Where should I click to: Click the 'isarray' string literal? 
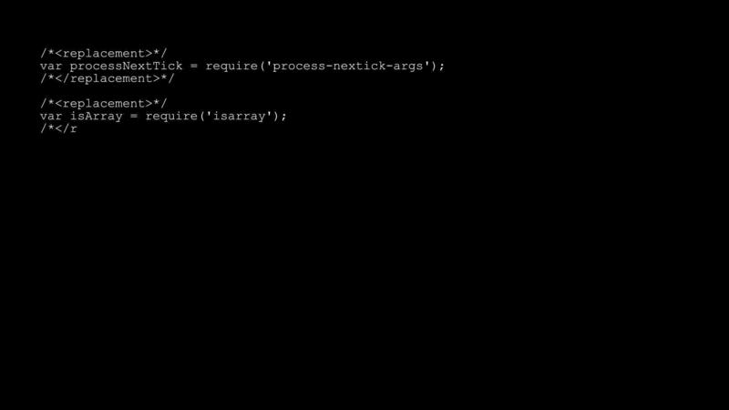coord(239,117)
